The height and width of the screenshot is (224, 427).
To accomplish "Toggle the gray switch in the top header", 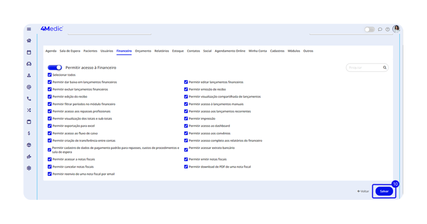I will (369, 30).
